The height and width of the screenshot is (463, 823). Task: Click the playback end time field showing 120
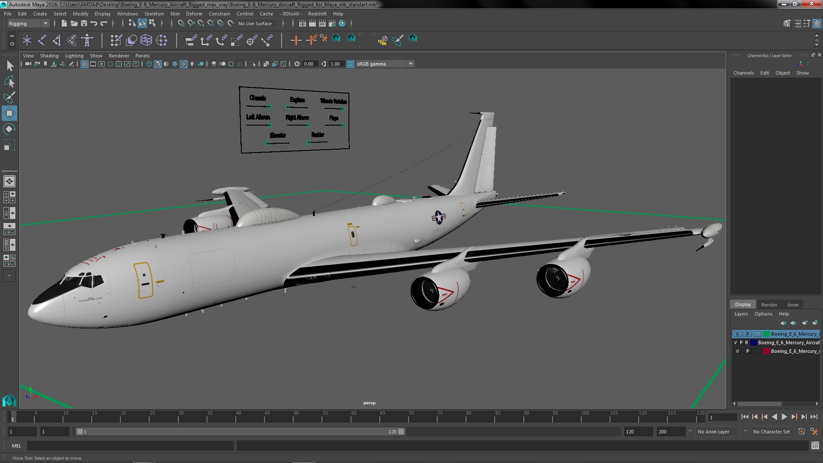click(638, 432)
